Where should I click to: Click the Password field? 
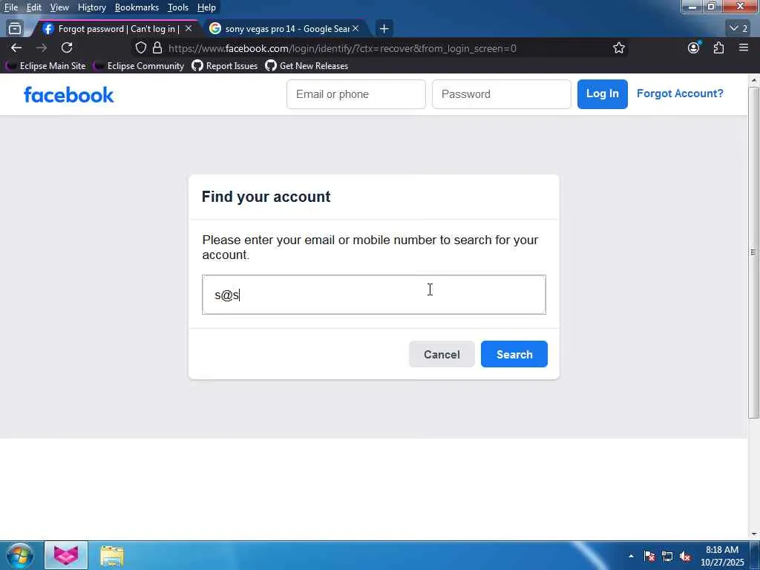[x=501, y=94]
